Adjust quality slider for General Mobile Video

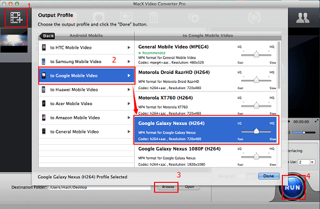[x=256, y=55]
